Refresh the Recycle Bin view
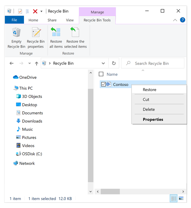 click(x=114, y=63)
